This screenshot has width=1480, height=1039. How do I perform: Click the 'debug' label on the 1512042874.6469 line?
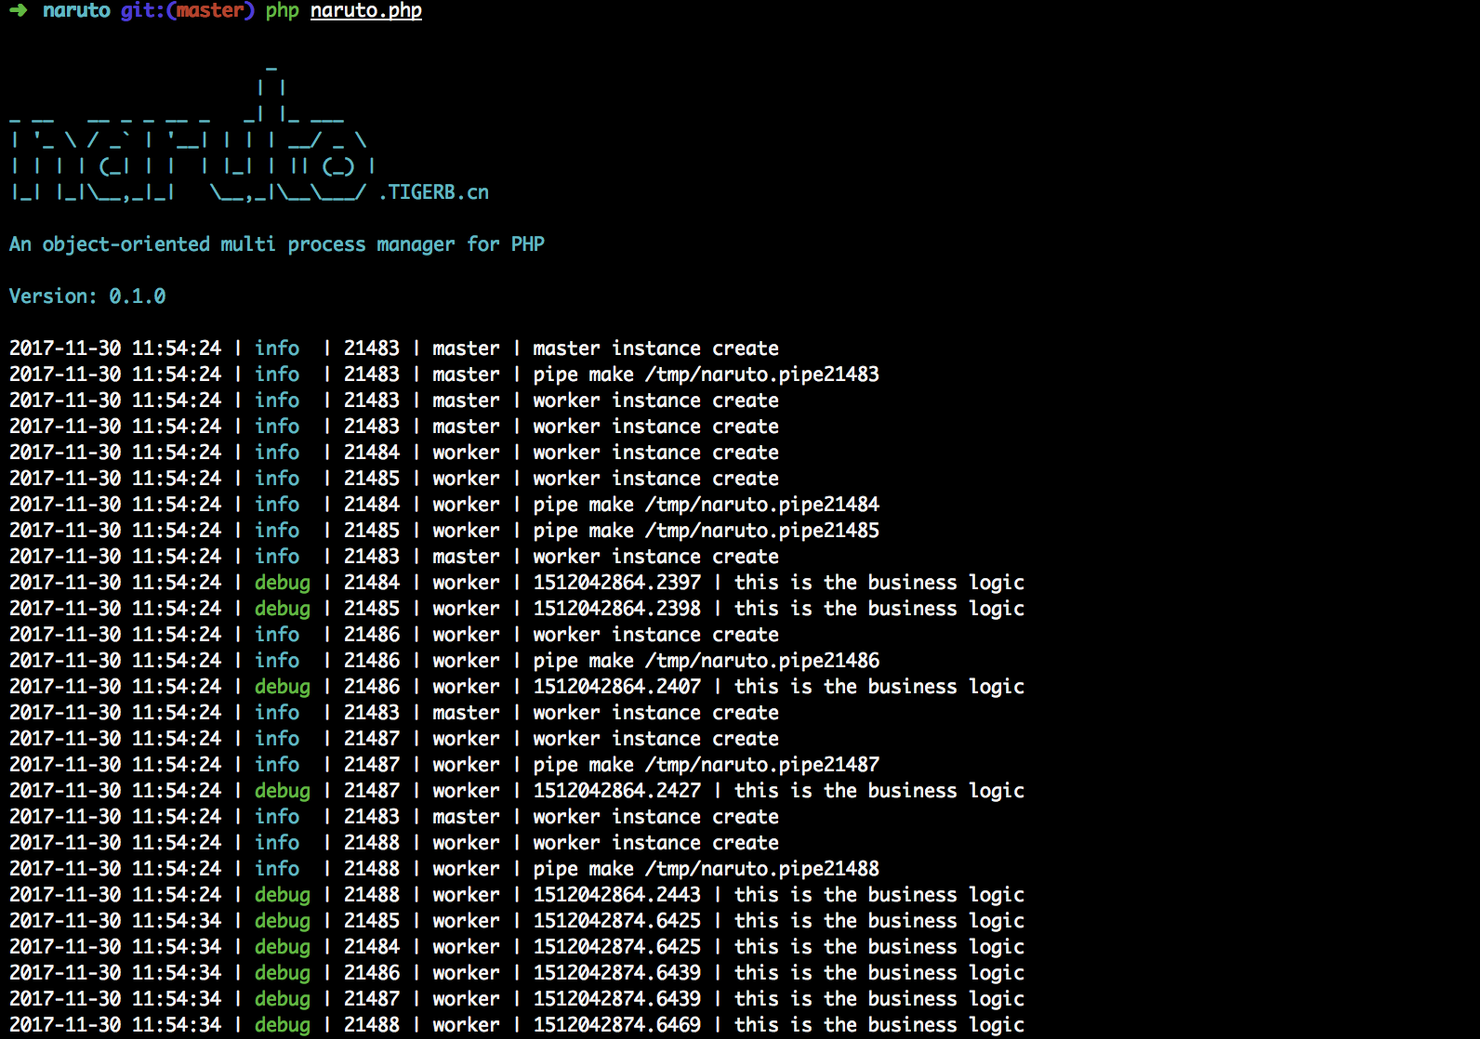[x=283, y=1025]
